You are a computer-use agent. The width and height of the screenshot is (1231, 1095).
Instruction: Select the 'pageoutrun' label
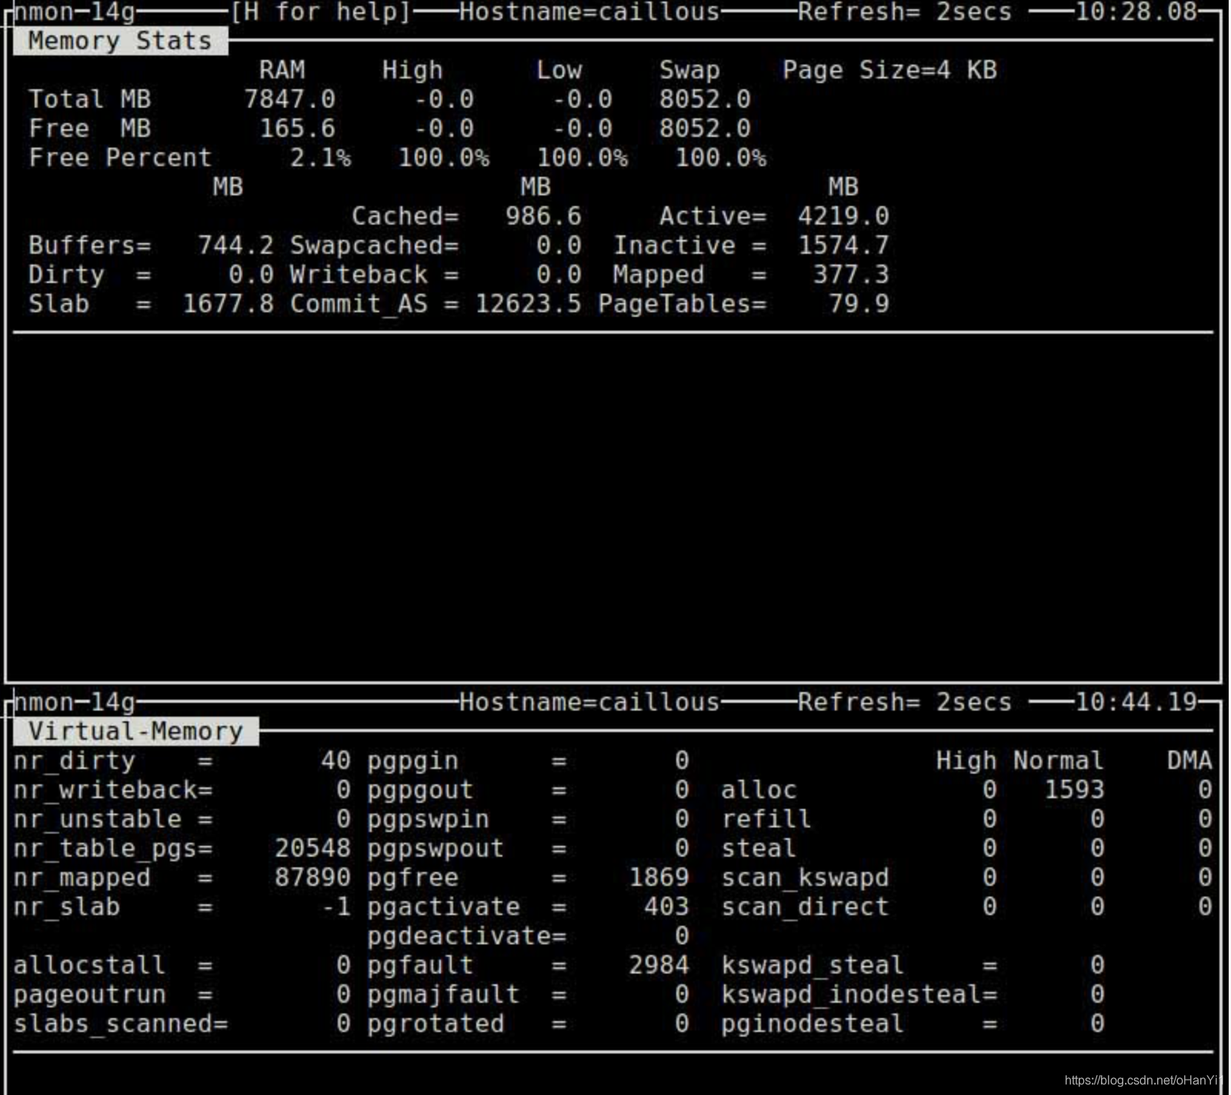point(89,994)
